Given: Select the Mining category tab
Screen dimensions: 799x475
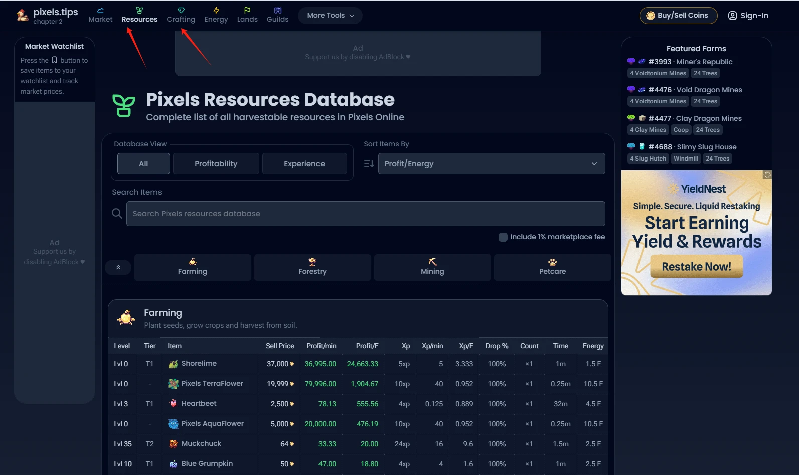Looking at the screenshot, I should (432, 267).
